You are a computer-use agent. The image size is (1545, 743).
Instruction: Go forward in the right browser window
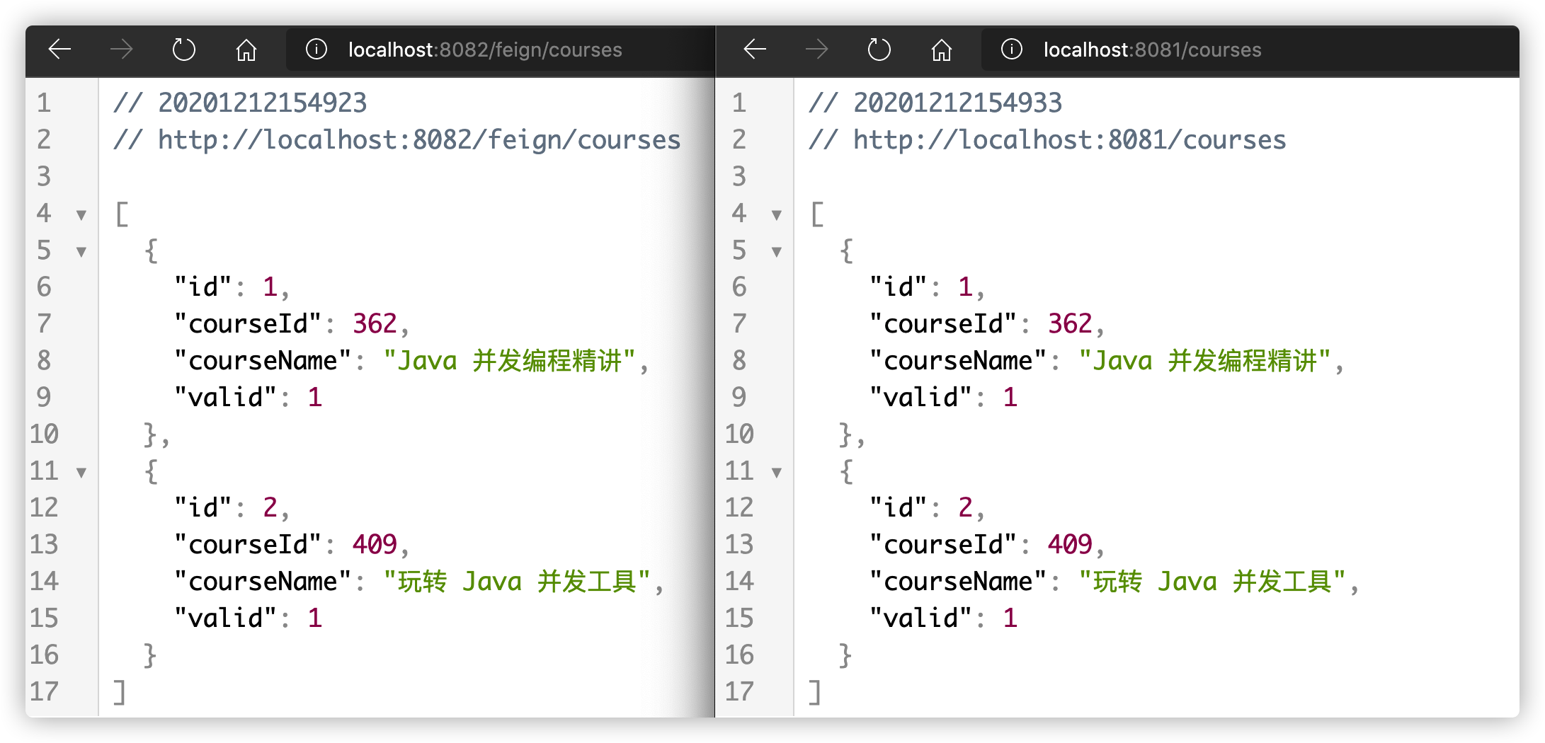(817, 50)
